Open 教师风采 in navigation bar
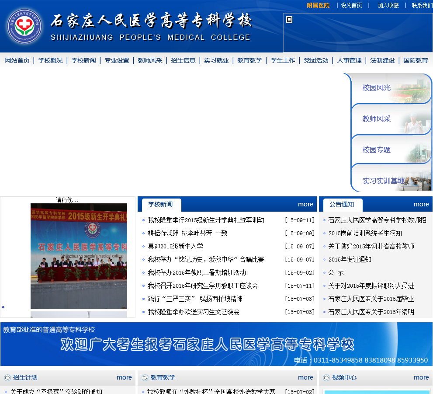 click(x=150, y=60)
